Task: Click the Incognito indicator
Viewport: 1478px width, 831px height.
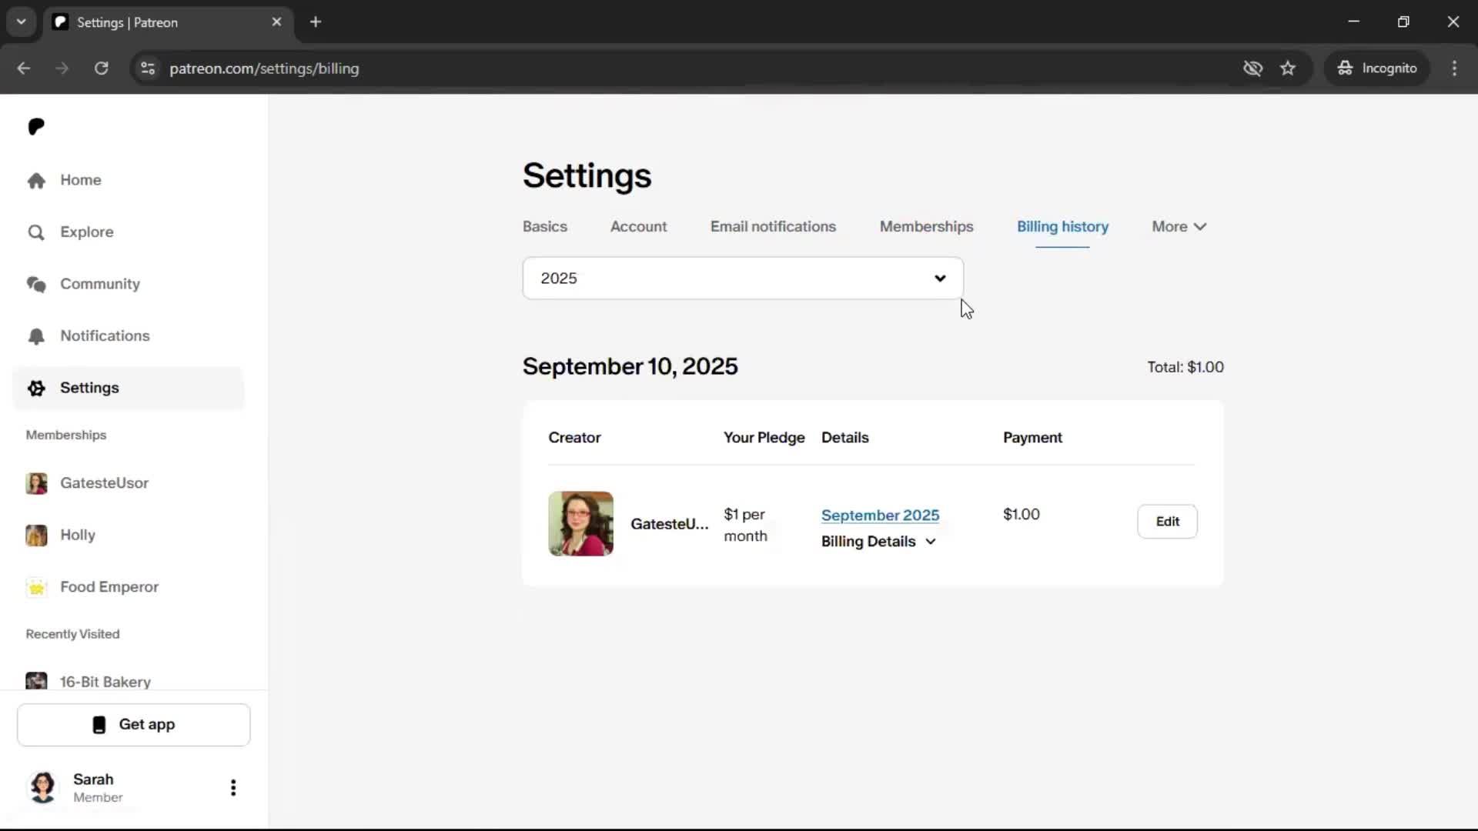Action: pos(1376,68)
